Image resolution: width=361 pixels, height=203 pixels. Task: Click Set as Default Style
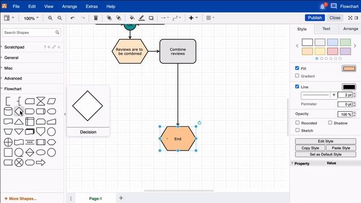325,154
